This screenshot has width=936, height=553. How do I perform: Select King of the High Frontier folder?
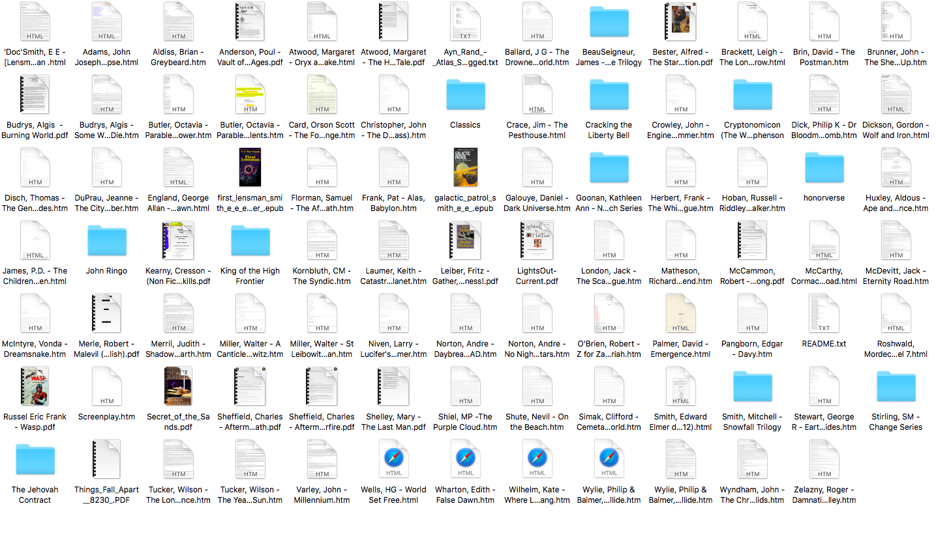250,241
